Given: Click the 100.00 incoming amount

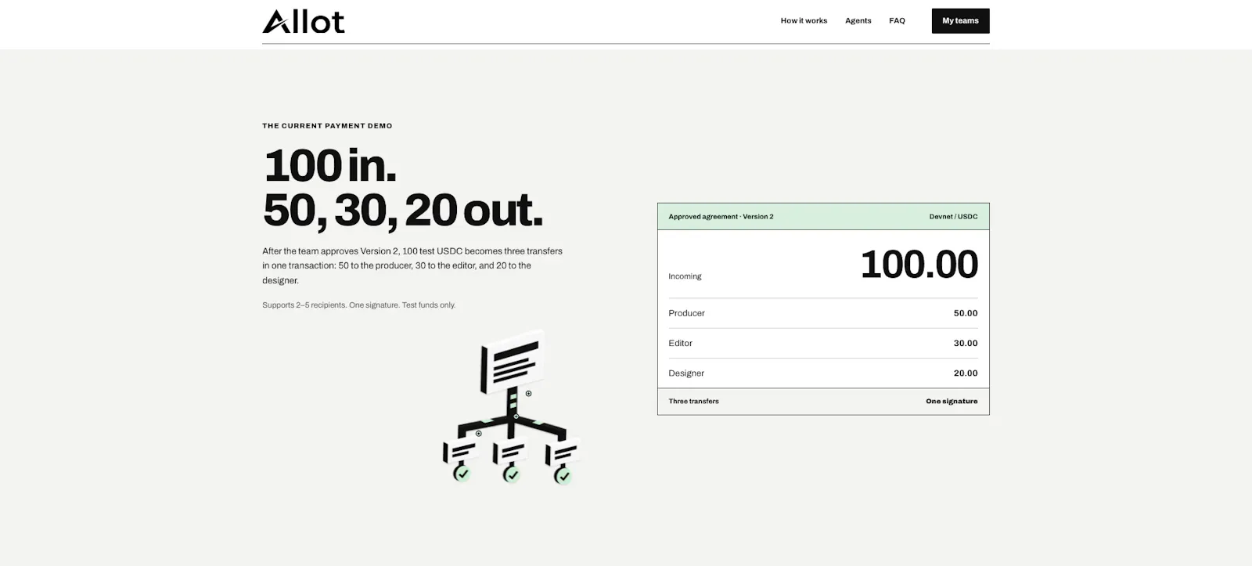Looking at the screenshot, I should click(x=919, y=264).
